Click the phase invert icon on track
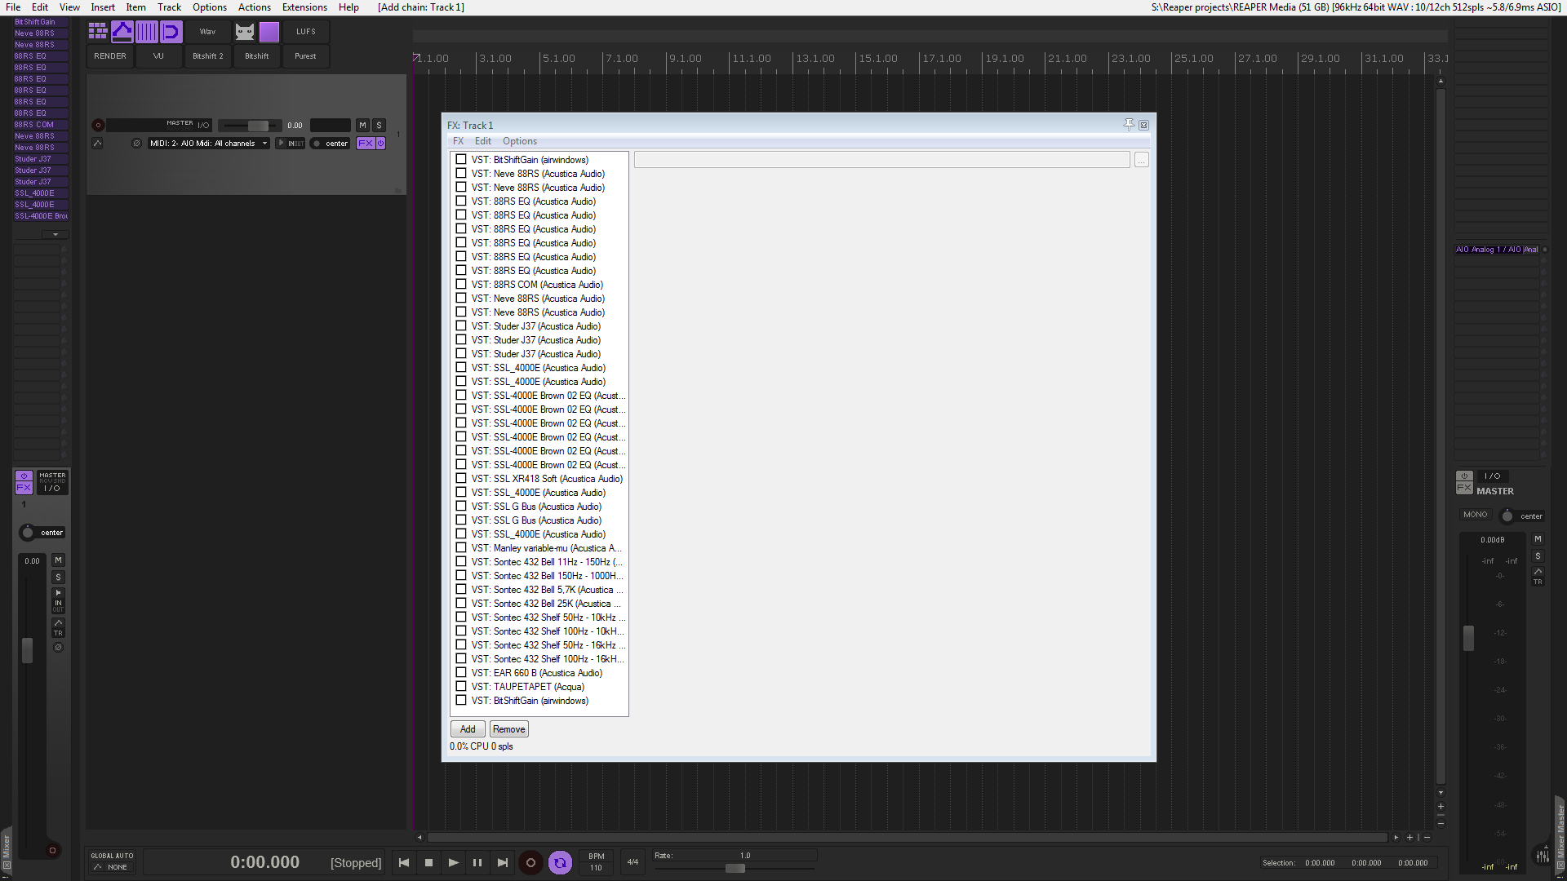The height and width of the screenshot is (881, 1567). point(136,144)
